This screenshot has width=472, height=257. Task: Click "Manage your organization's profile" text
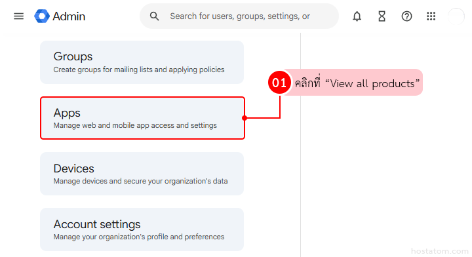click(x=139, y=237)
